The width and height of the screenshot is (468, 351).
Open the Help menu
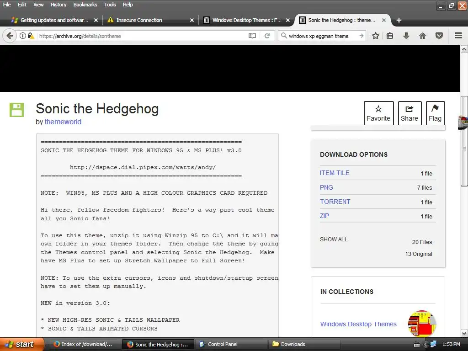[128, 5]
